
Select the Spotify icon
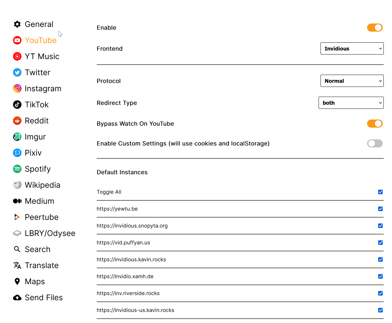pyautogui.click(x=17, y=169)
